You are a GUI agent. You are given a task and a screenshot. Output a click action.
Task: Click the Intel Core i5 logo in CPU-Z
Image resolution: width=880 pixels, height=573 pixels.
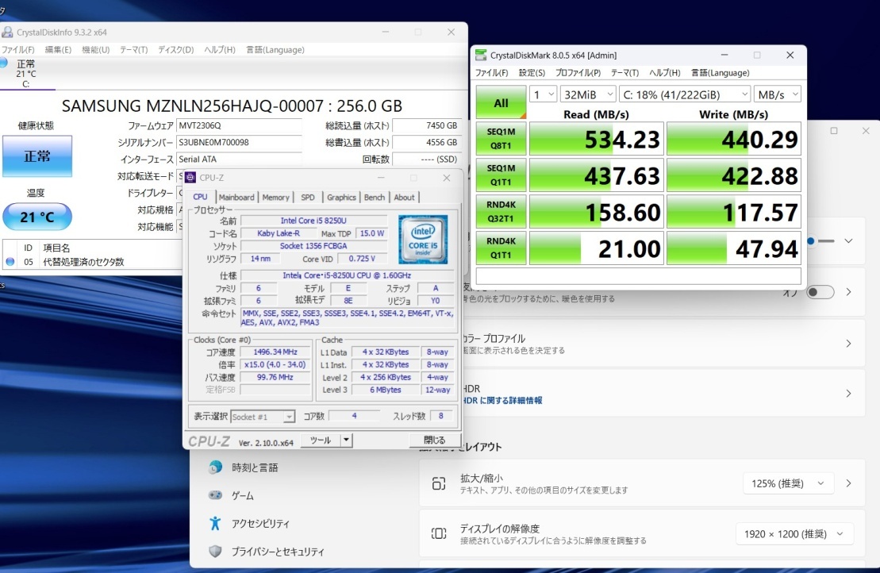(x=423, y=239)
